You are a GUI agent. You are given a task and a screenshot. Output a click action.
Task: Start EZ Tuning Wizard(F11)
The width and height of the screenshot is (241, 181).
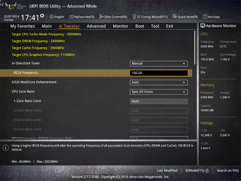[x=150, y=17]
